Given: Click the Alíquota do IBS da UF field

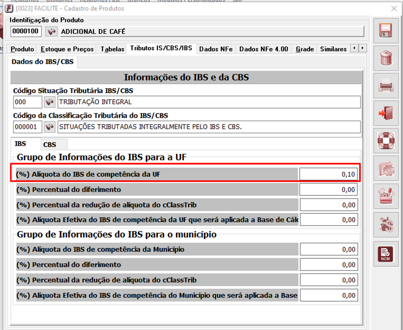Looking at the screenshot, I should pyautogui.click(x=328, y=174).
